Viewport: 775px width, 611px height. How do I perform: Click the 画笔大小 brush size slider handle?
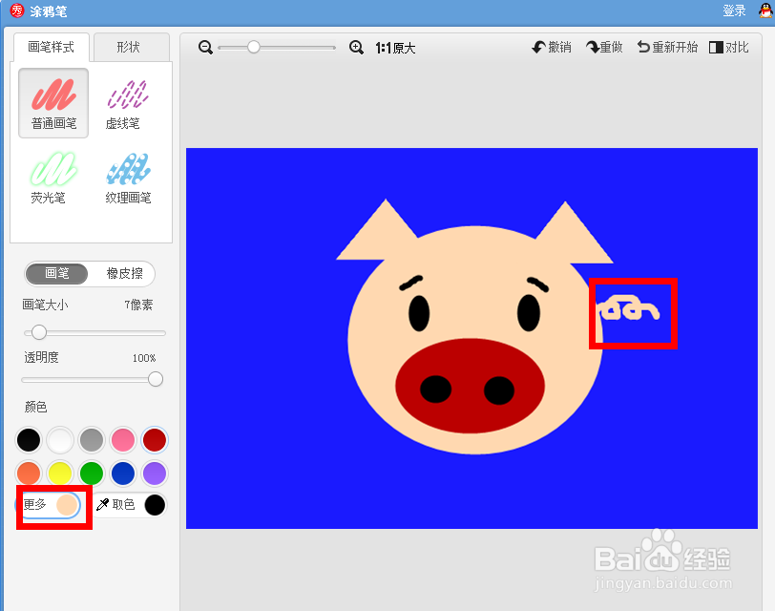pos(38,332)
